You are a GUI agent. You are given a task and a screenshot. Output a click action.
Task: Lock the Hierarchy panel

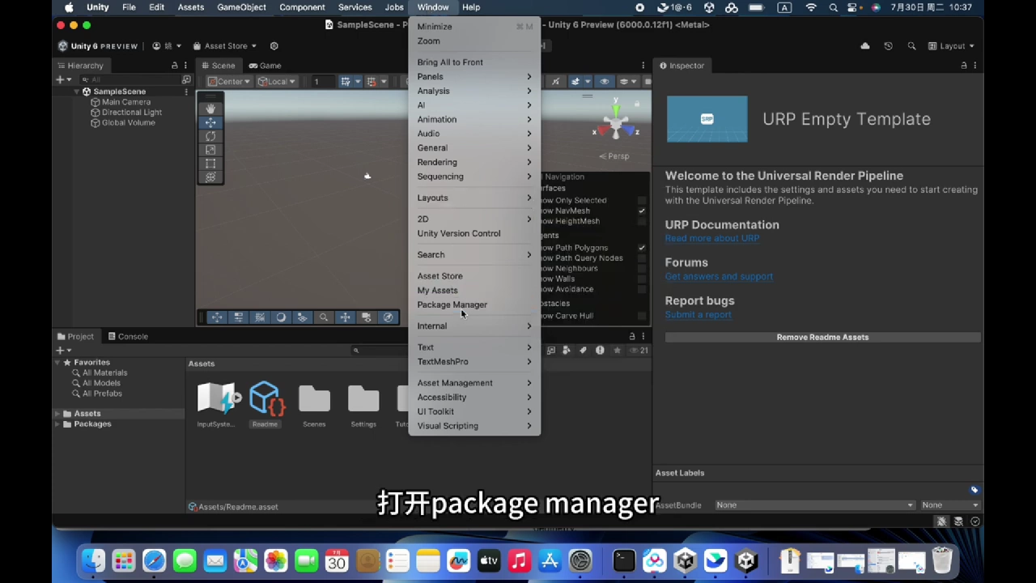pos(174,66)
